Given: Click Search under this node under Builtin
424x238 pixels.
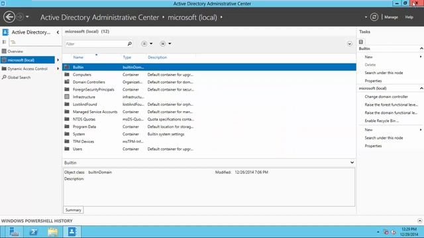Looking at the screenshot, I should click(384, 73).
